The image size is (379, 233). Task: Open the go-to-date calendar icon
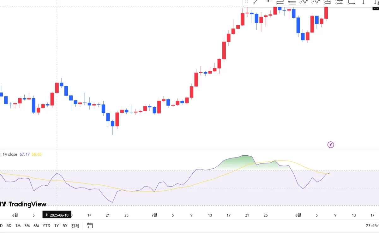tap(90, 225)
